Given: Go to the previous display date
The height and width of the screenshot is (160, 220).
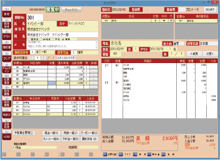Looking at the screenshot, I should (32, 58).
